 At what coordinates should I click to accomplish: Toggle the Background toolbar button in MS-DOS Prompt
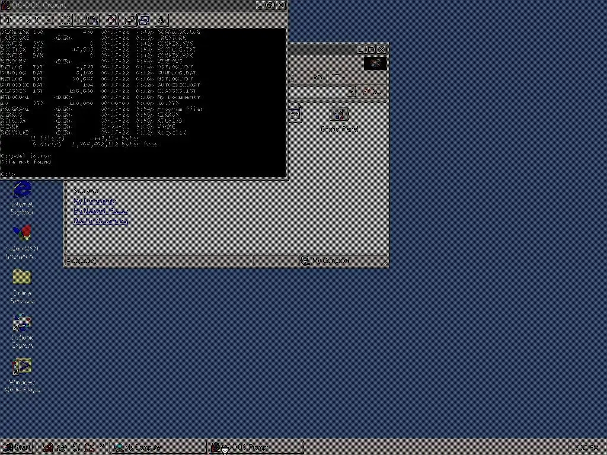tap(144, 20)
